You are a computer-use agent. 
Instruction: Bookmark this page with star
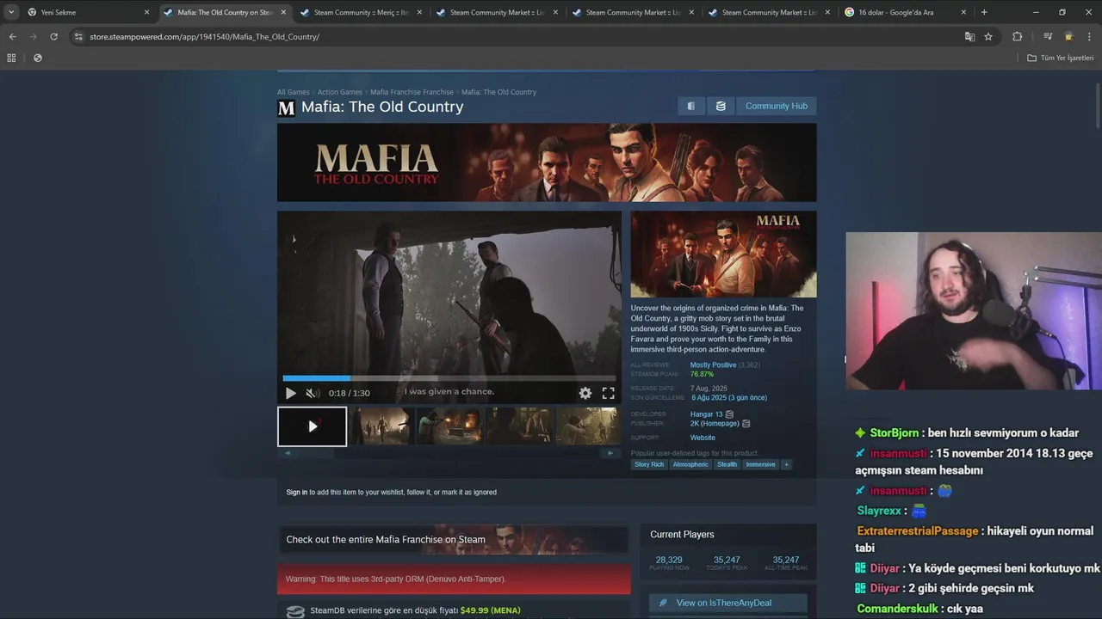click(988, 37)
